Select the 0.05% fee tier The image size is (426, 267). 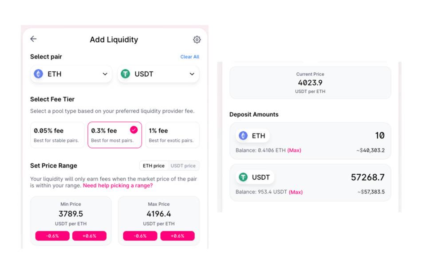[x=57, y=135]
